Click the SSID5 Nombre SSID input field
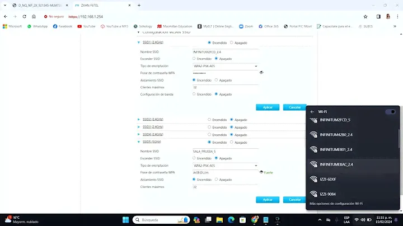The height and width of the screenshot is (226, 403). pyautogui.click(x=225, y=151)
